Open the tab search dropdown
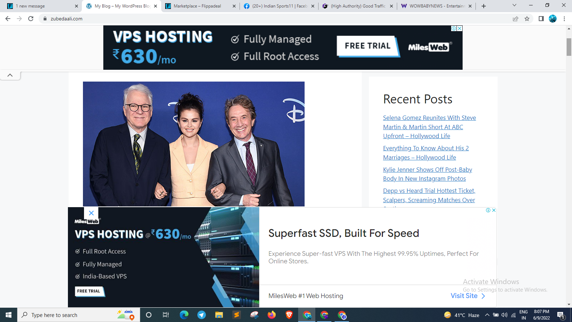Viewport: 572px width, 322px height. coord(514,5)
